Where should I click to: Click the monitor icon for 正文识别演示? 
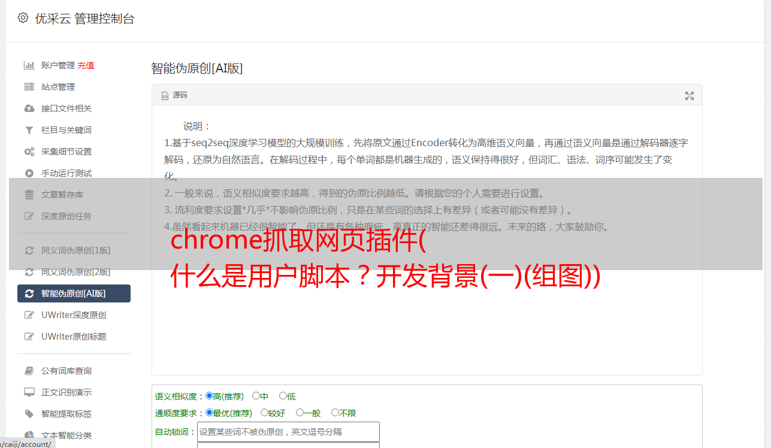(x=29, y=392)
